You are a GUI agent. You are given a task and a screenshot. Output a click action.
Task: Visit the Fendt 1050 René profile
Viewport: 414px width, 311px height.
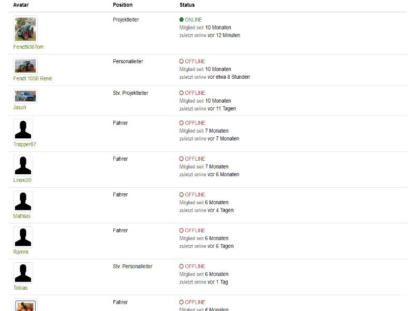click(x=33, y=78)
